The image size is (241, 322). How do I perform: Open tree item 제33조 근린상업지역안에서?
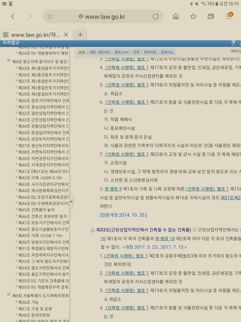[43, 120]
